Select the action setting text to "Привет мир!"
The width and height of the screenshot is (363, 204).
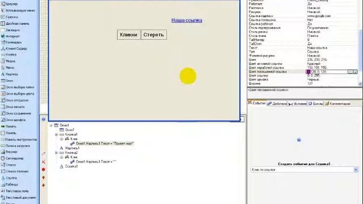pyautogui.click(x=104, y=143)
